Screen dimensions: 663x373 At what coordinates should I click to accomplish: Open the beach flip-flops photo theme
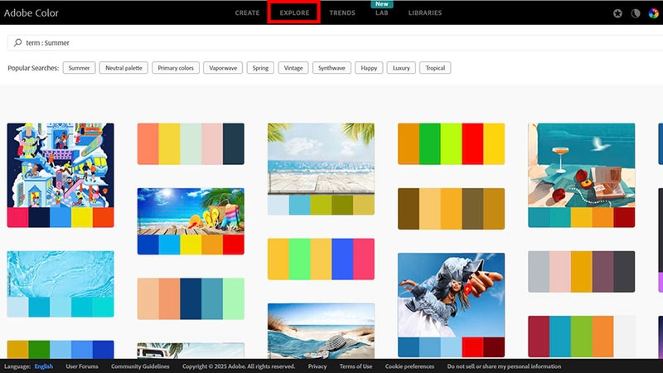(191, 212)
